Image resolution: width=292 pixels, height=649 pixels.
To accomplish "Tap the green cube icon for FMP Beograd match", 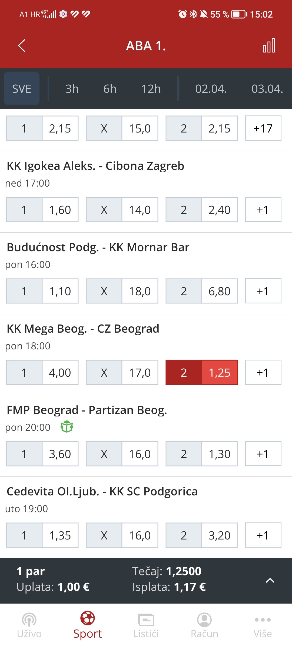I will [67, 427].
